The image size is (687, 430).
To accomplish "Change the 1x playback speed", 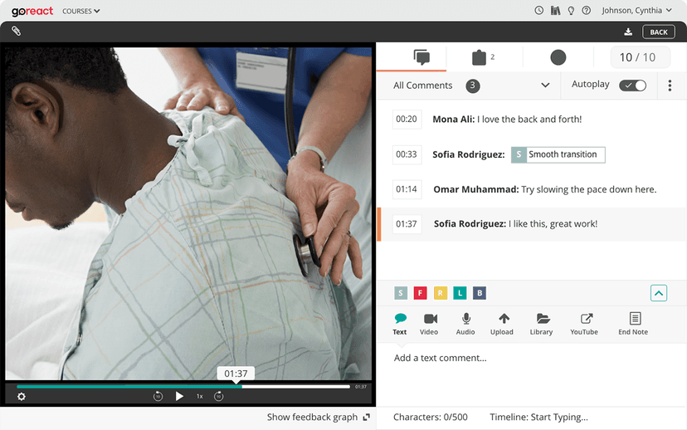I will tap(200, 396).
